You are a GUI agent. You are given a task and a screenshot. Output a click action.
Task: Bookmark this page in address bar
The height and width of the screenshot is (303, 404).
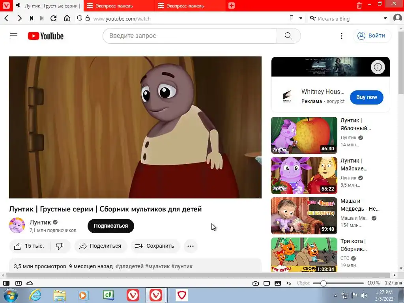coord(292,18)
